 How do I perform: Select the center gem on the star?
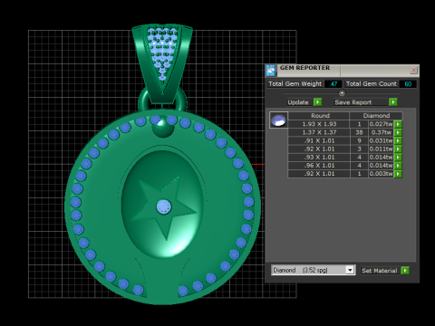coord(164,207)
